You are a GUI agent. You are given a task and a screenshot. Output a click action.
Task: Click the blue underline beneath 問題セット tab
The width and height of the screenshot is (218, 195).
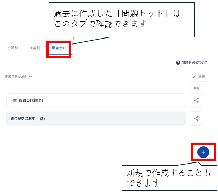[x=59, y=55]
